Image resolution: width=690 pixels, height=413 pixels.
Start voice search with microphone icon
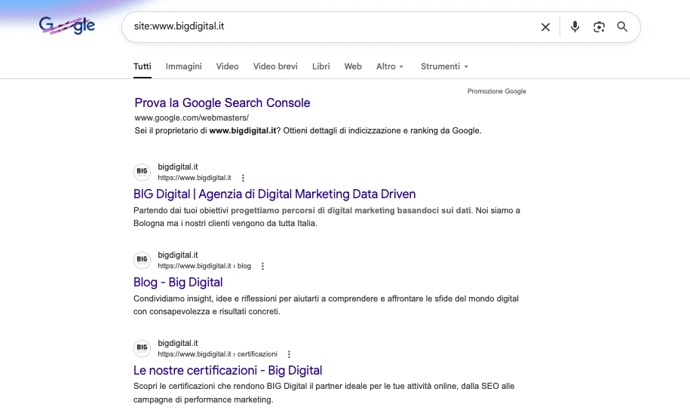575,27
